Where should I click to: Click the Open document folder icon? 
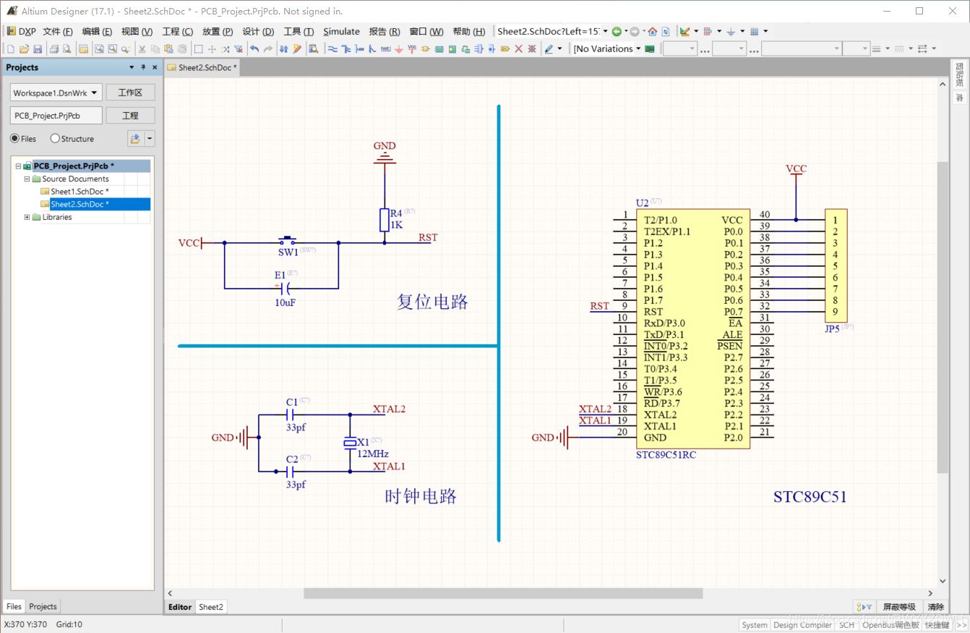tap(24, 49)
